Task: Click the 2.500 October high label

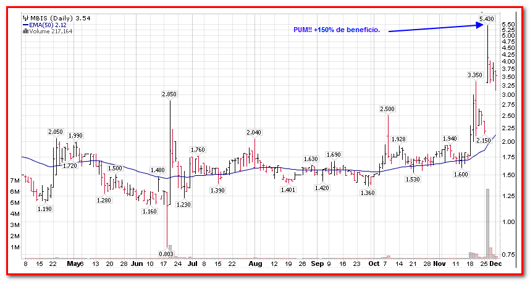Action: pos(387,109)
